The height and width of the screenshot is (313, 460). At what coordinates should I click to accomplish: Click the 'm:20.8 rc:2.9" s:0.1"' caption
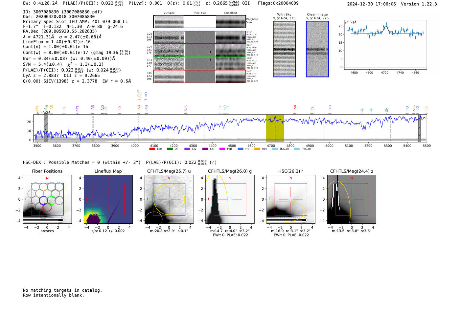click(x=169, y=231)
